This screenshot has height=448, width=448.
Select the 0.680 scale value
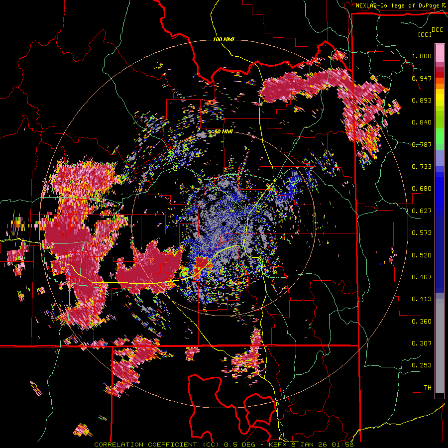tap(422, 189)
